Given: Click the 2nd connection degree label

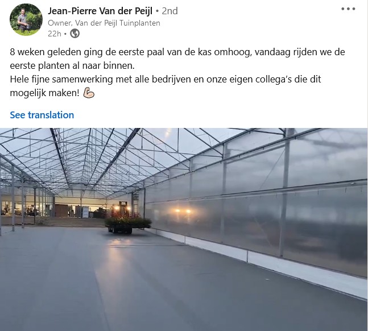Looking at the screenshot, I should (169, 11).
